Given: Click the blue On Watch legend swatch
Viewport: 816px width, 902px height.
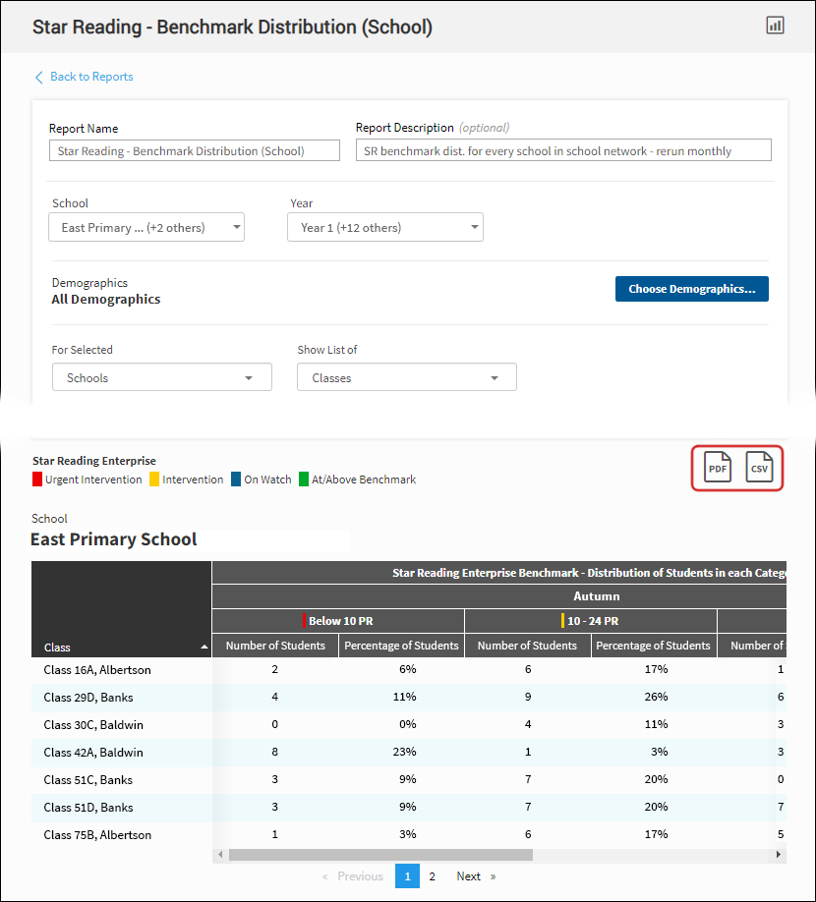Looking at the screenshot, I should pos(236,479).
